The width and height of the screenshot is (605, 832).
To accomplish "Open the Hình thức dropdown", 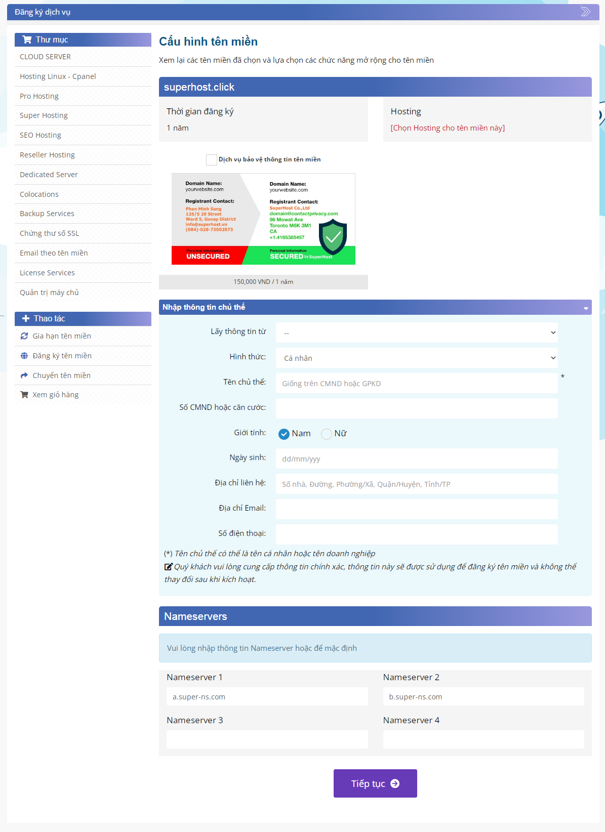I will pyautogui.click(x=416, y=358).
